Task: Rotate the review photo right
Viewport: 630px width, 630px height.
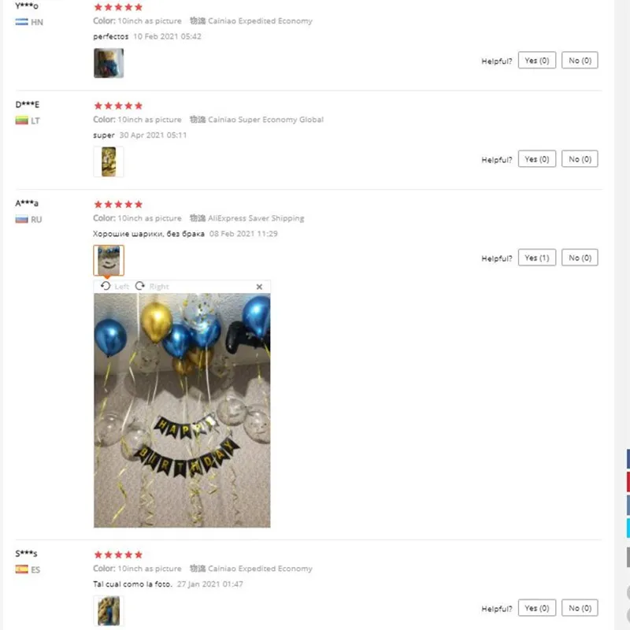Action: (152, 286)
